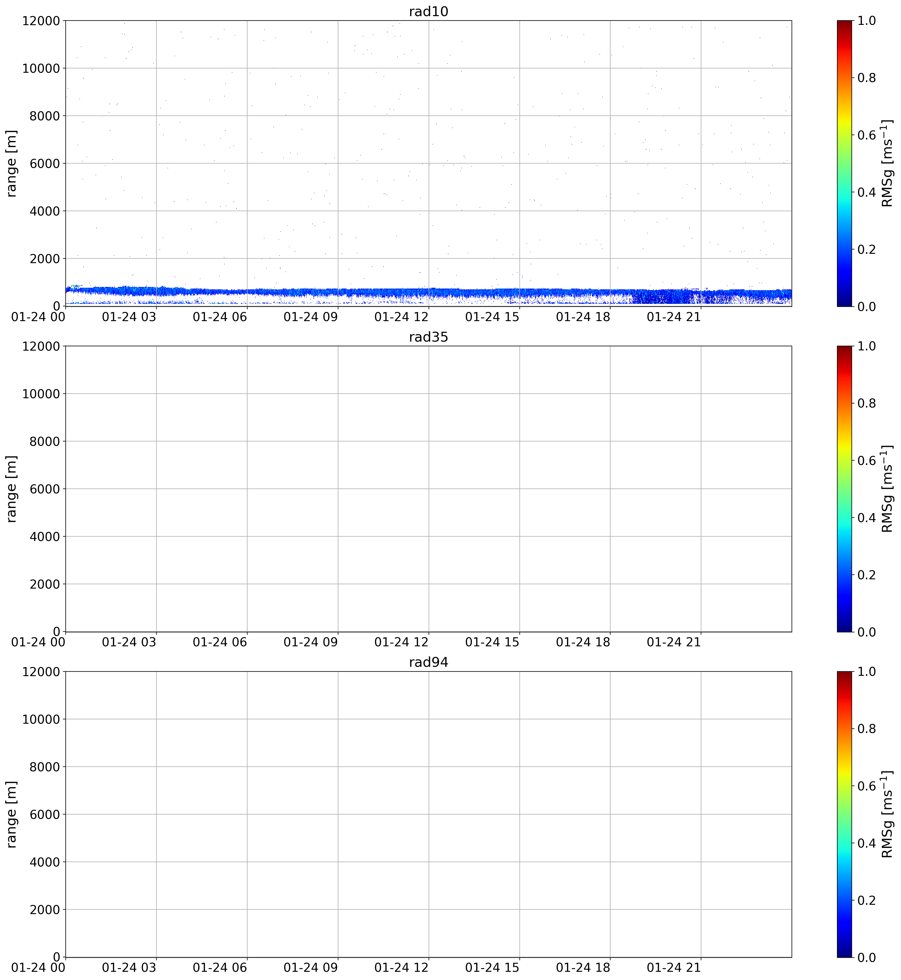Click the 0.6 tick on rad94 colorbar
This screenshot has height=980, width=901.
pos(867,786)
